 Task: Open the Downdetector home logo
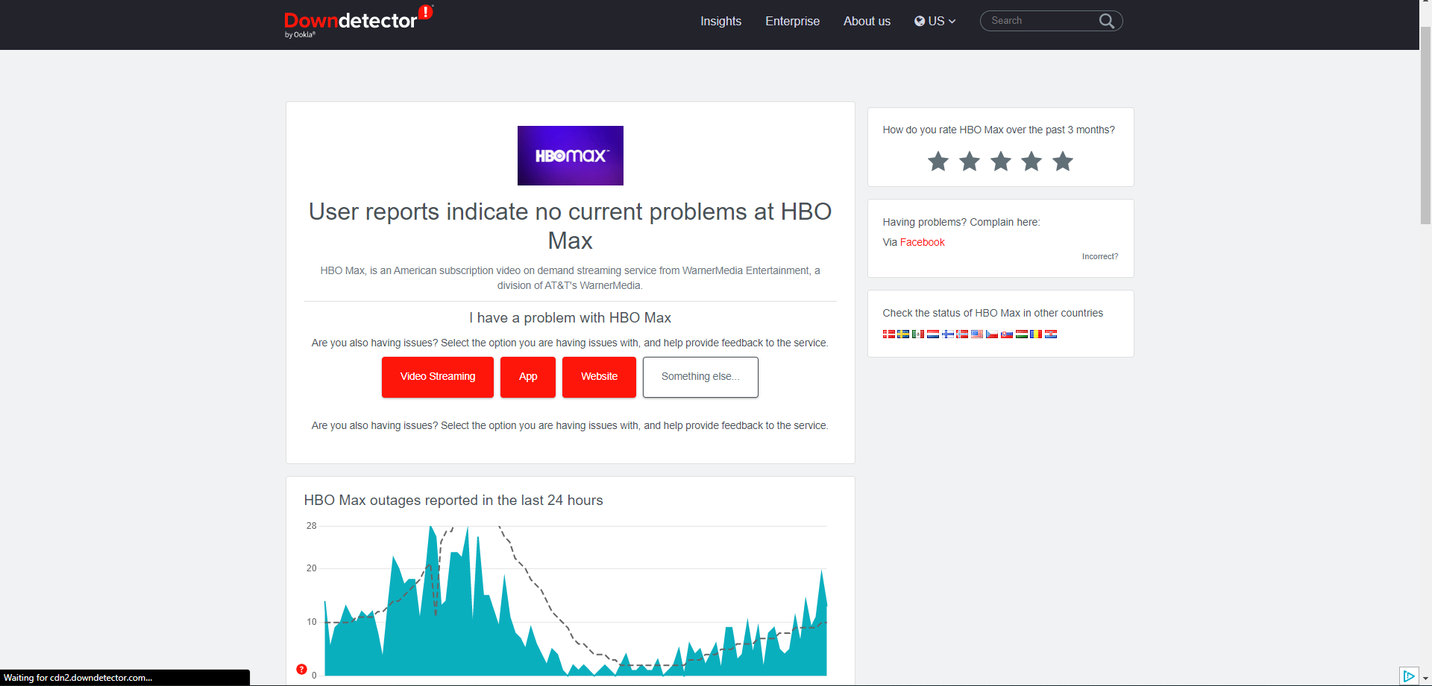point(358,22)
